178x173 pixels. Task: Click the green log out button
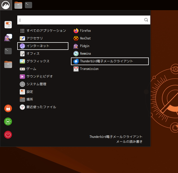click(8, 122)
